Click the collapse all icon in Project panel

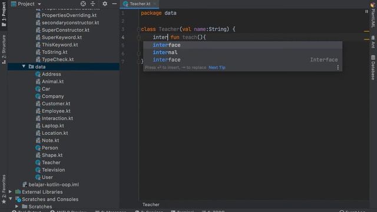[x=93, y=4]
